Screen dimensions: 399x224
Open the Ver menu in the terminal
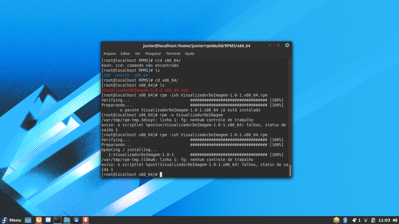[x=138, y=54]
